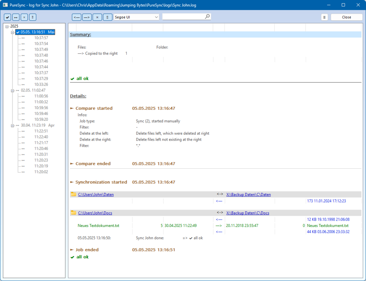Click the empty search input field
The height and width of the screenshot is (281, 366).
pyautogui.click(x=183, y=17)
